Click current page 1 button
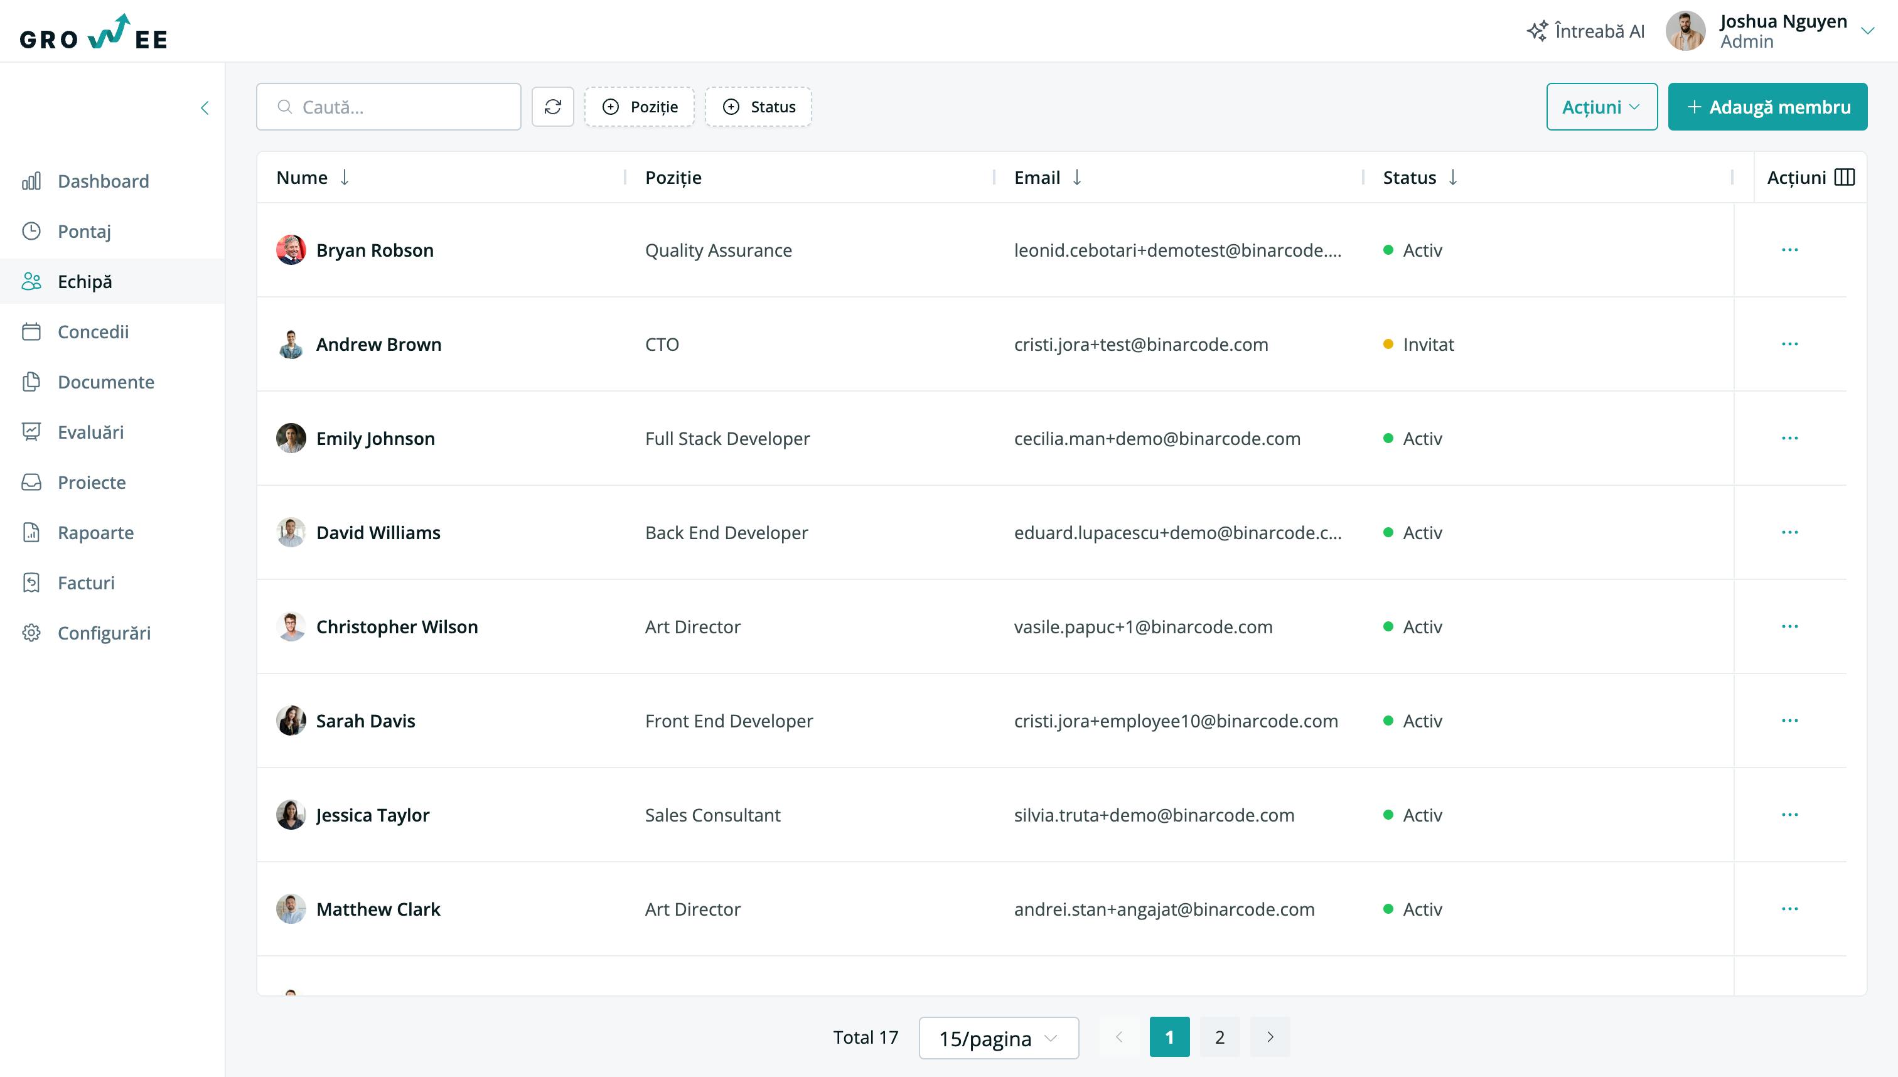 (1169, 1037)
